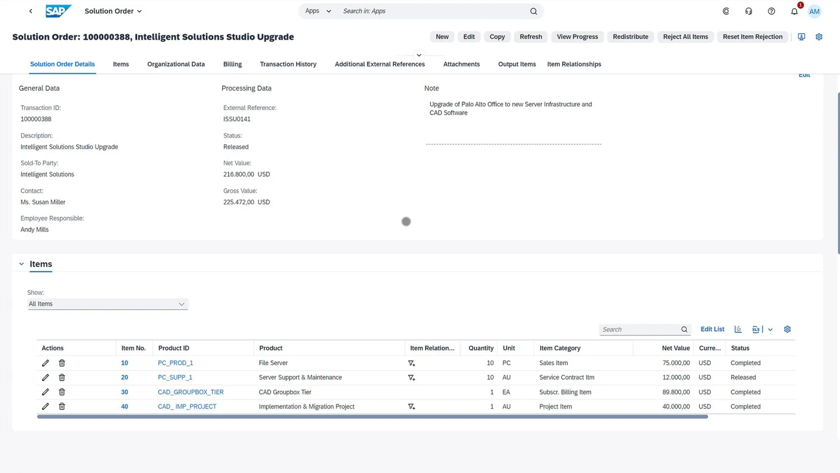Click the items table Search field
840x473 pixels.
click(x=639, y=330)
